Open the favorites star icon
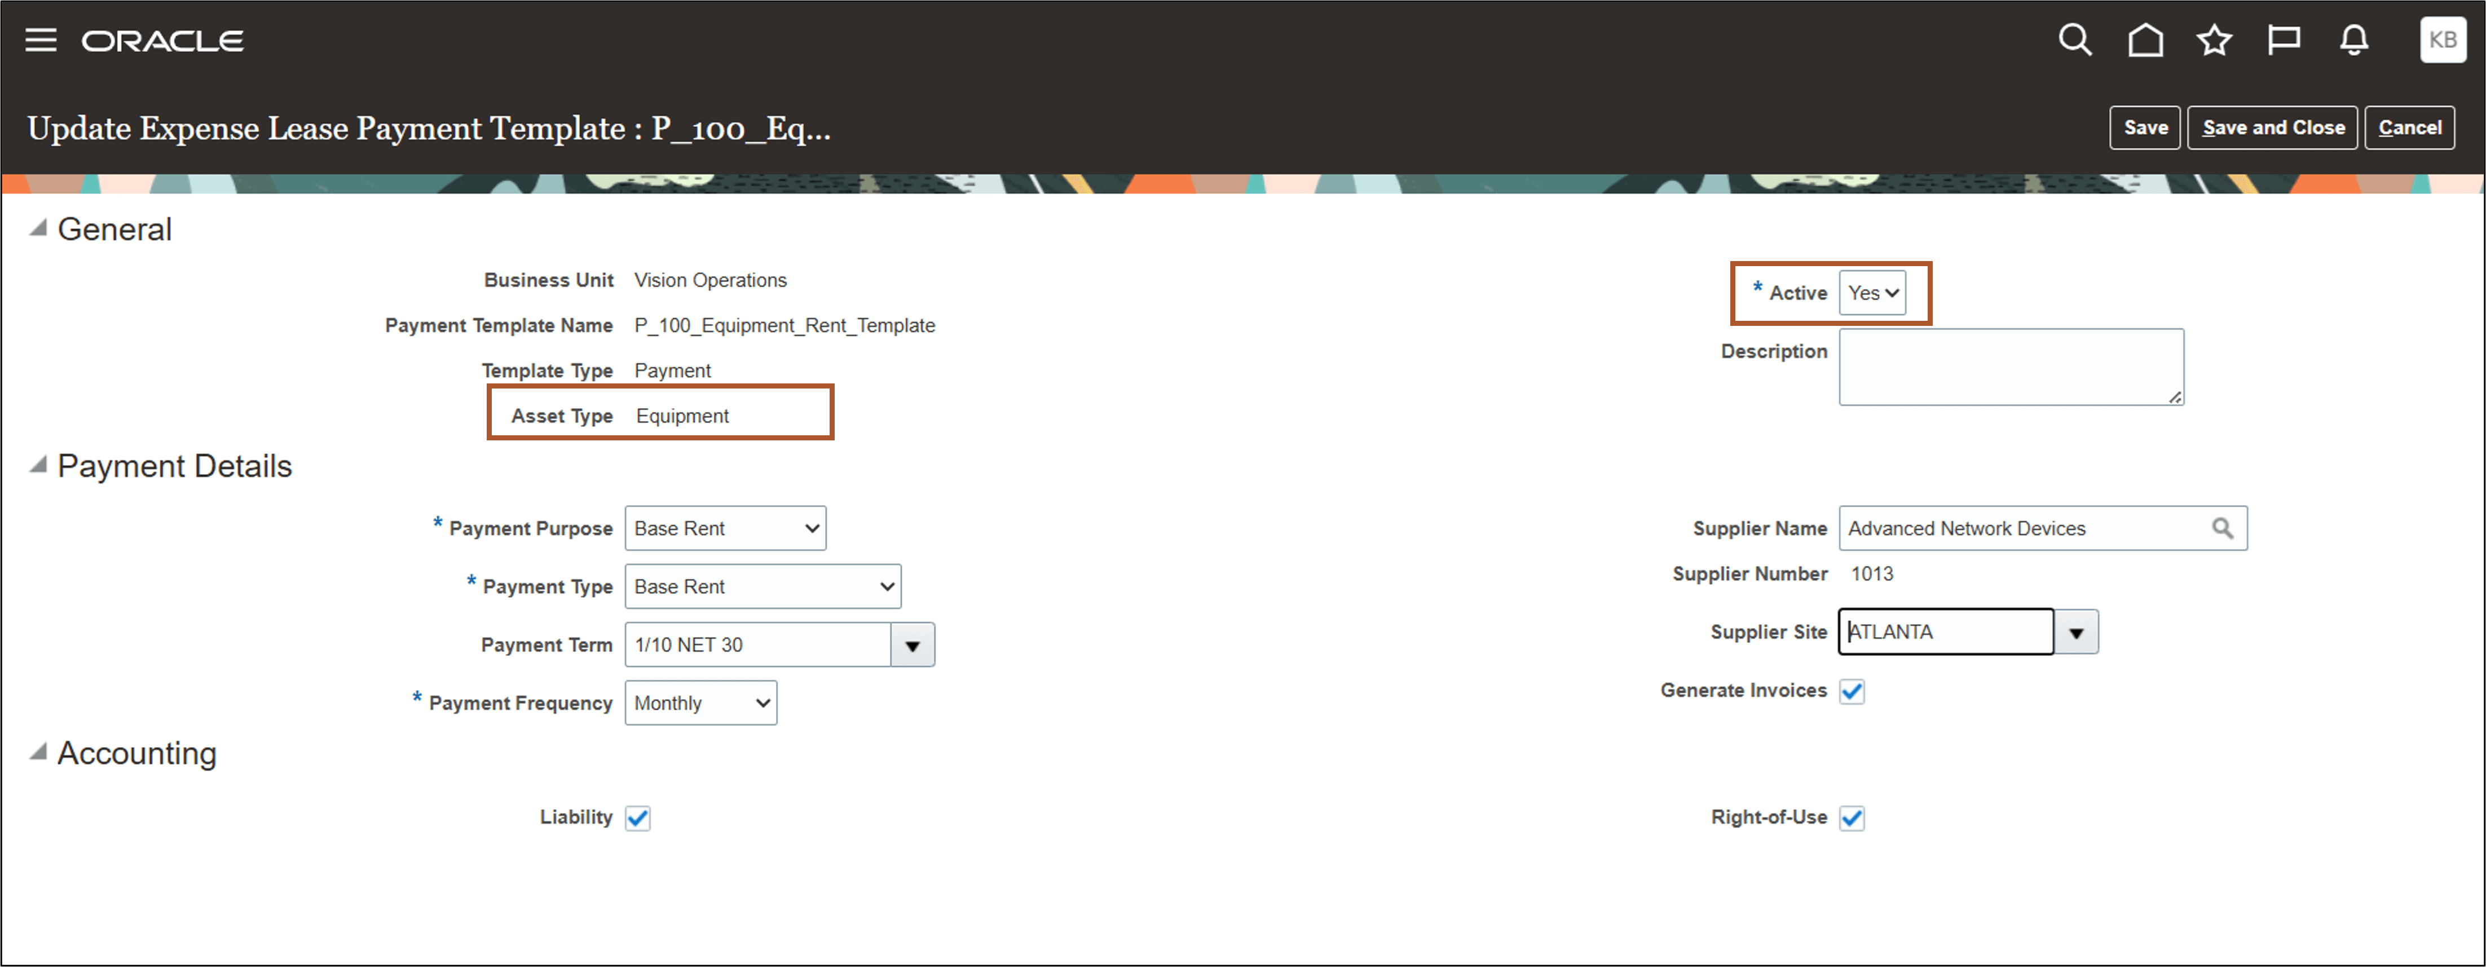This screenshot has width=2486, height=967. [x=2214, y=39]
